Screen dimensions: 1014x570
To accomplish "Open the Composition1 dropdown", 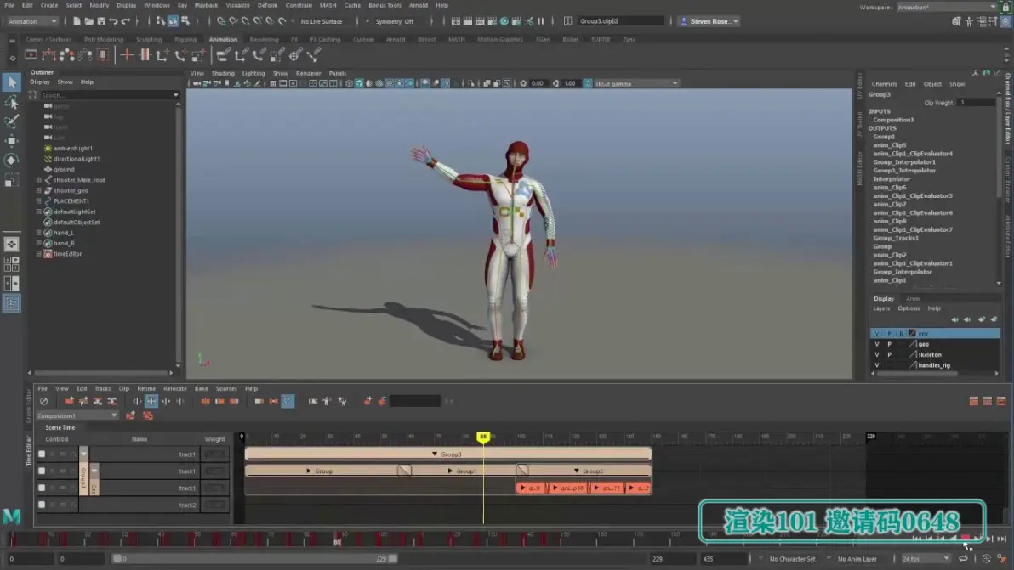I will pyautogui.click(x=77, y=415).
